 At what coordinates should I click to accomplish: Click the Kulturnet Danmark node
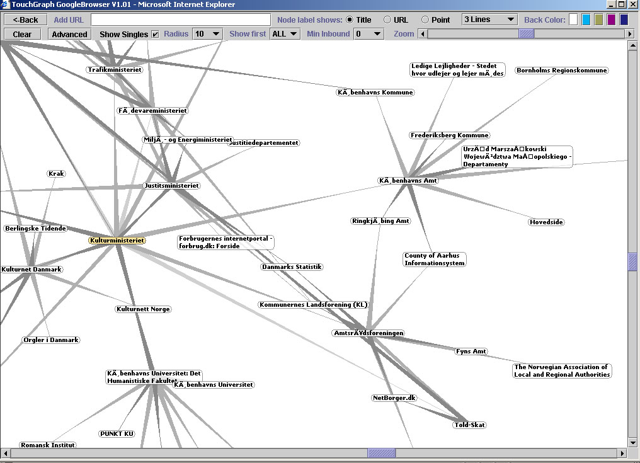31,270
